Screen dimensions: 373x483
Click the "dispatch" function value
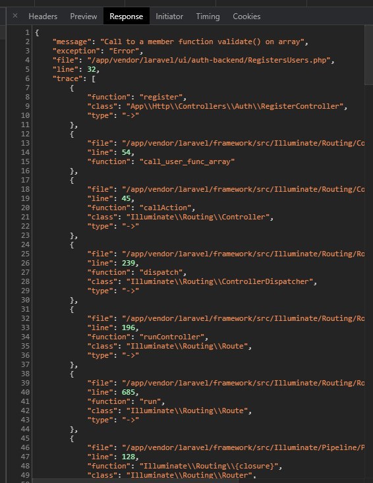click(161, 273)
